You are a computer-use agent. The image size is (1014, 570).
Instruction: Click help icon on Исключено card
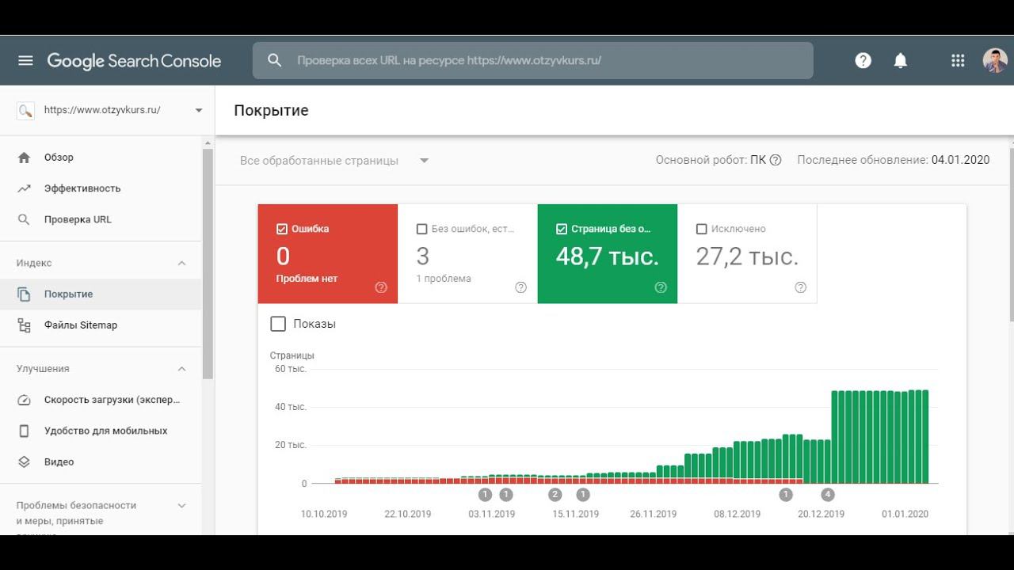pyautogui.click(x=800, y=287)
